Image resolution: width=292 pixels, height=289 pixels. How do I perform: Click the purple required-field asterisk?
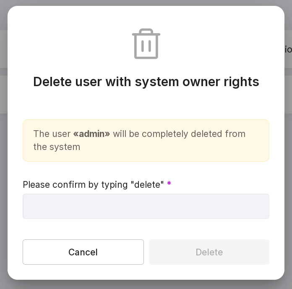coord(169,184)
